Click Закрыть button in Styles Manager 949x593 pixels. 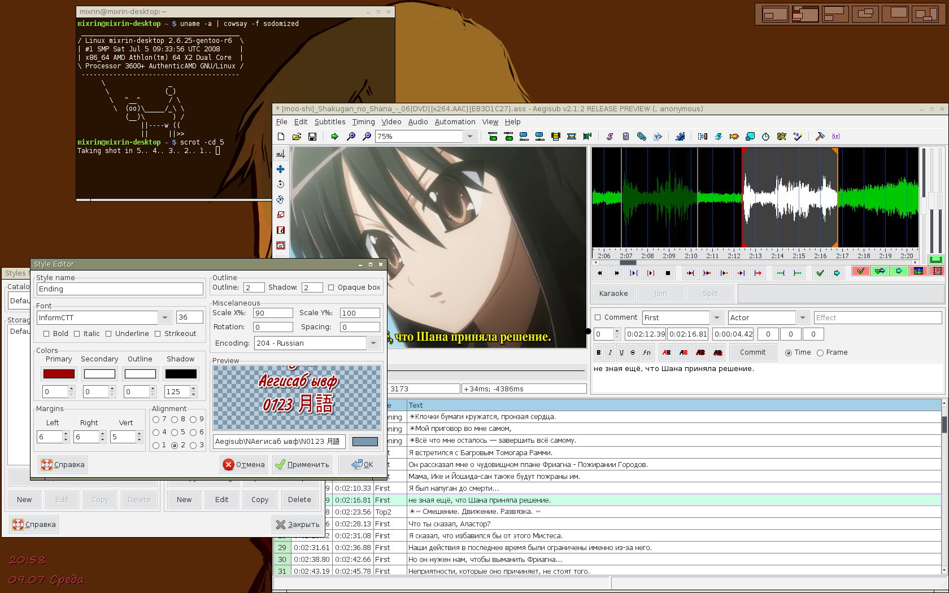click(x=298, y=525)
